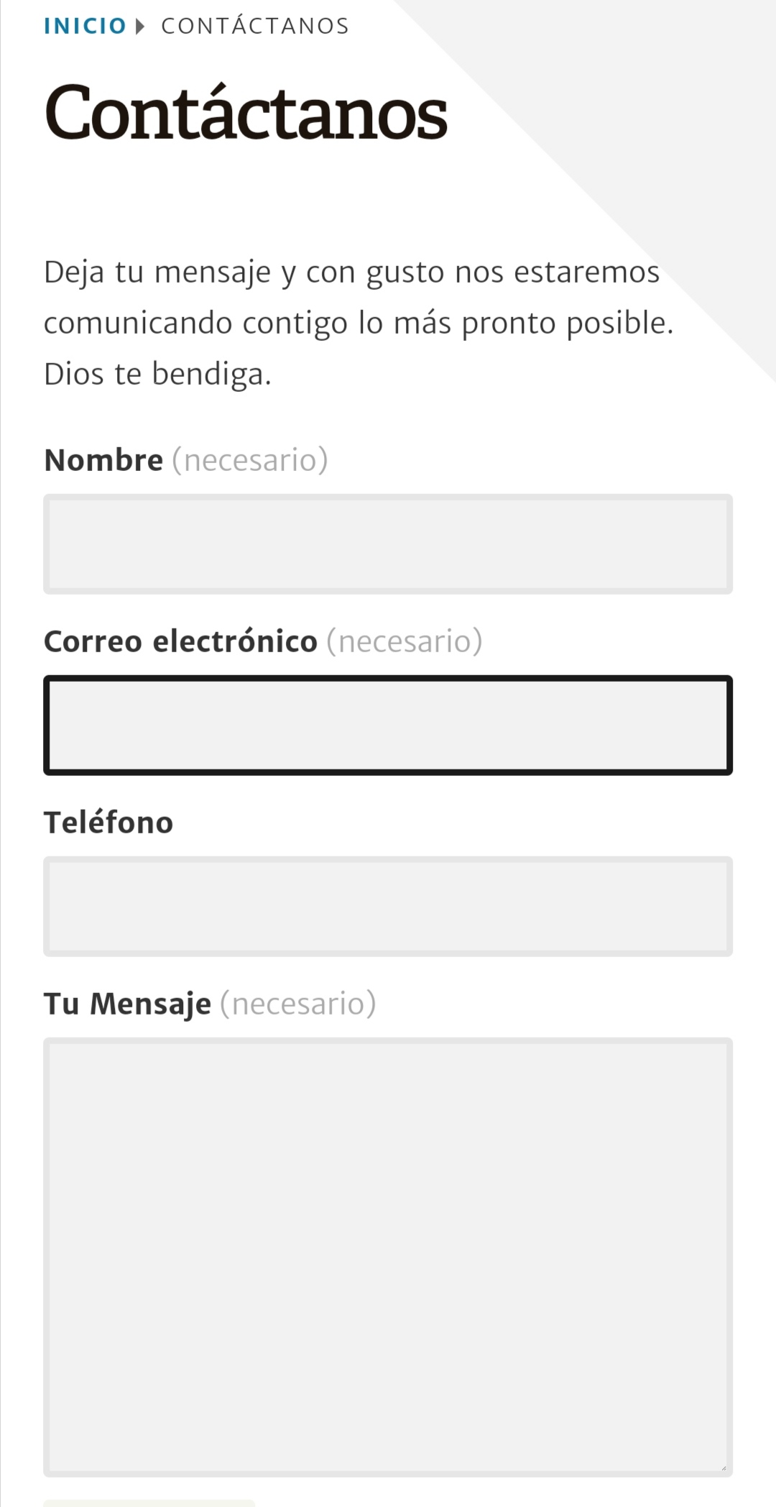Viewport: 776px width, 1507px height.
Task: Focus the Teléfono input field
Action: click(x=388, y=907)
